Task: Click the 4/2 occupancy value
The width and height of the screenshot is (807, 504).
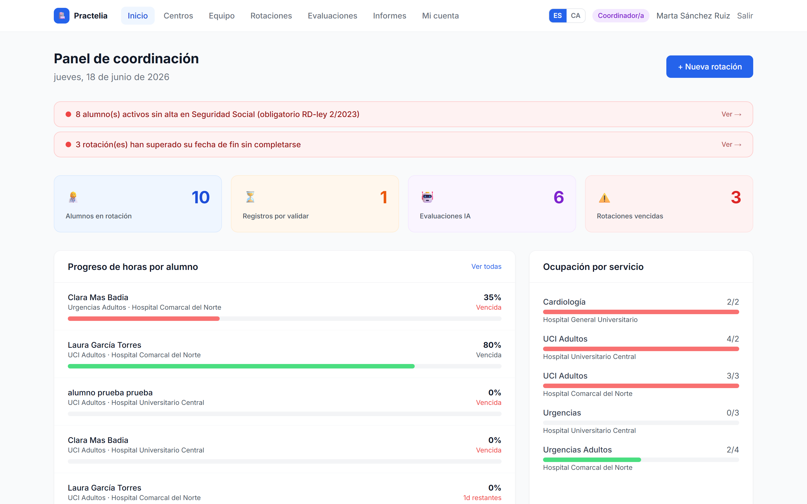Action: coord(733,339)
